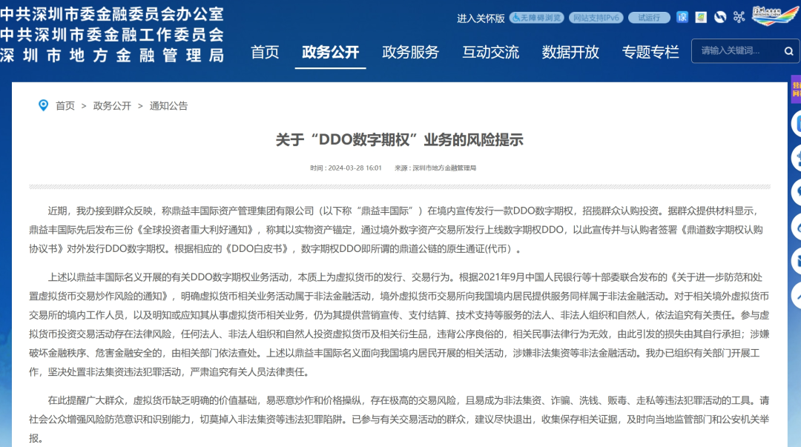
Task: Go to 通知公告 in the breadcrumb
Action: (168, 106)
